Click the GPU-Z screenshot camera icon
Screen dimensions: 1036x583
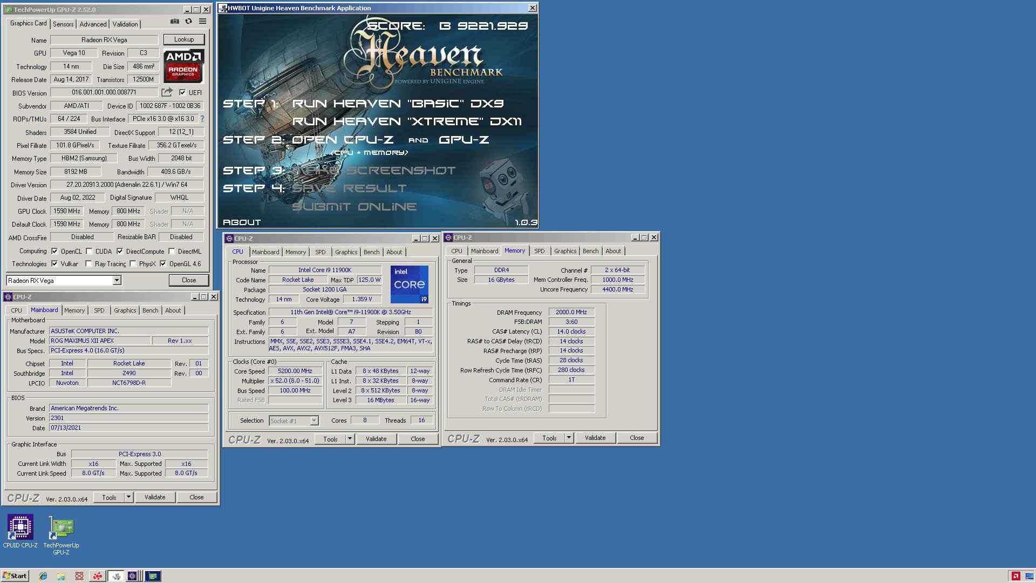tap(174, 22)
